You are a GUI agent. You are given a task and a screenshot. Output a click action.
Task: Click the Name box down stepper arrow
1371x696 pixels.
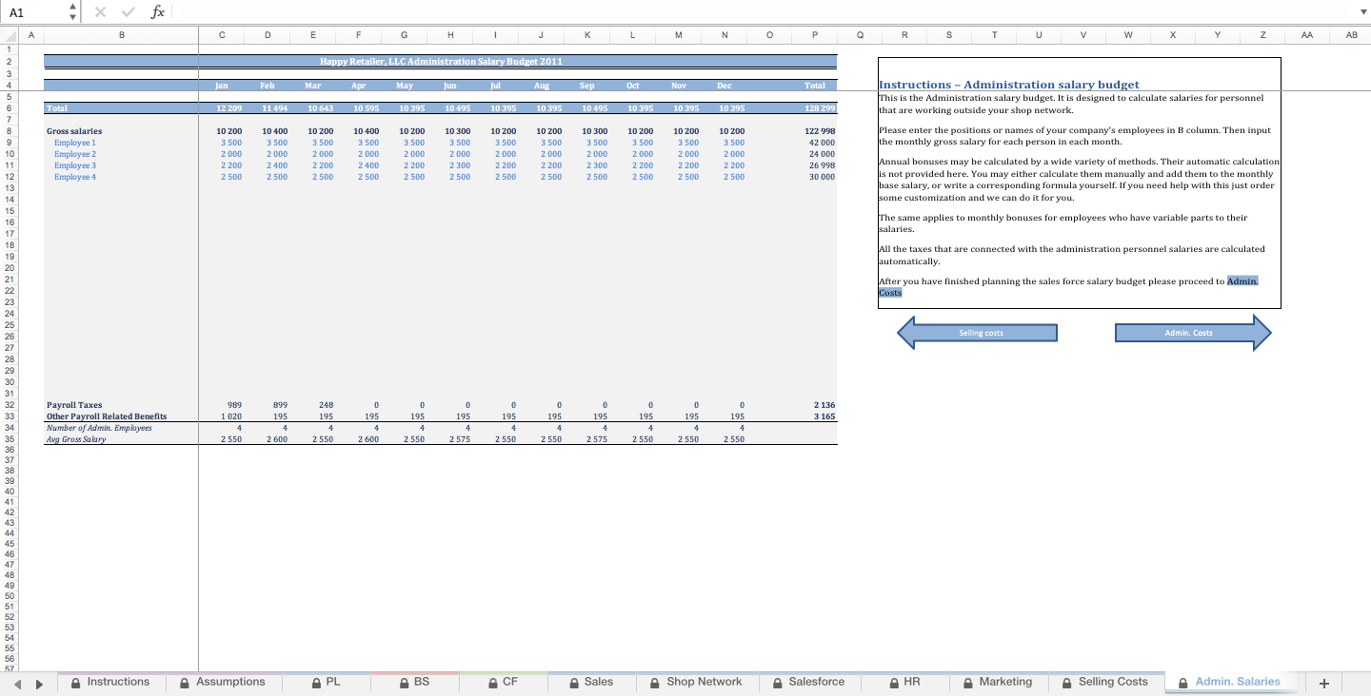71,16
